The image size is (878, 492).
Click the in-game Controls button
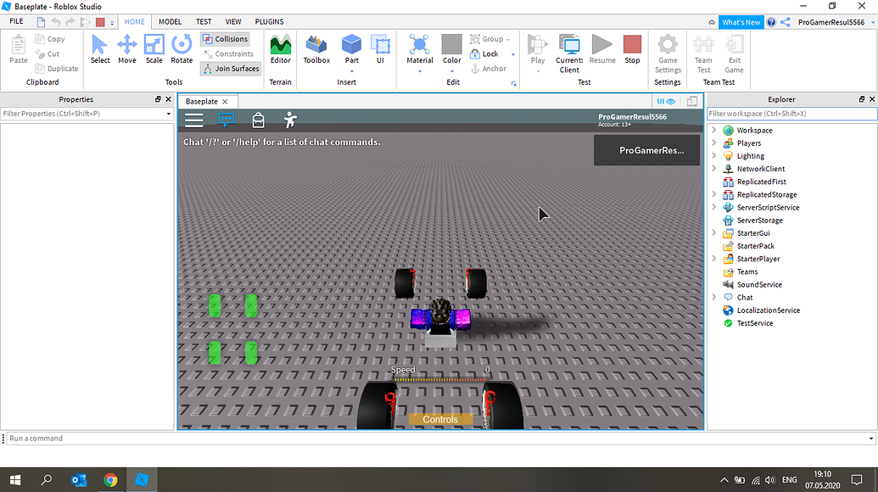click(x=440, y=419)
